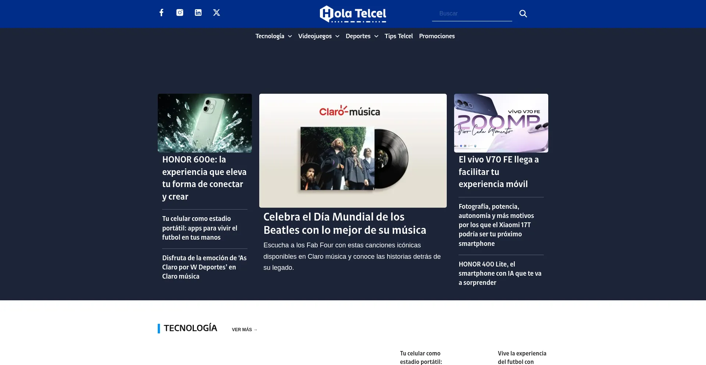Open the Facebook social icon

tap(161, 12)
